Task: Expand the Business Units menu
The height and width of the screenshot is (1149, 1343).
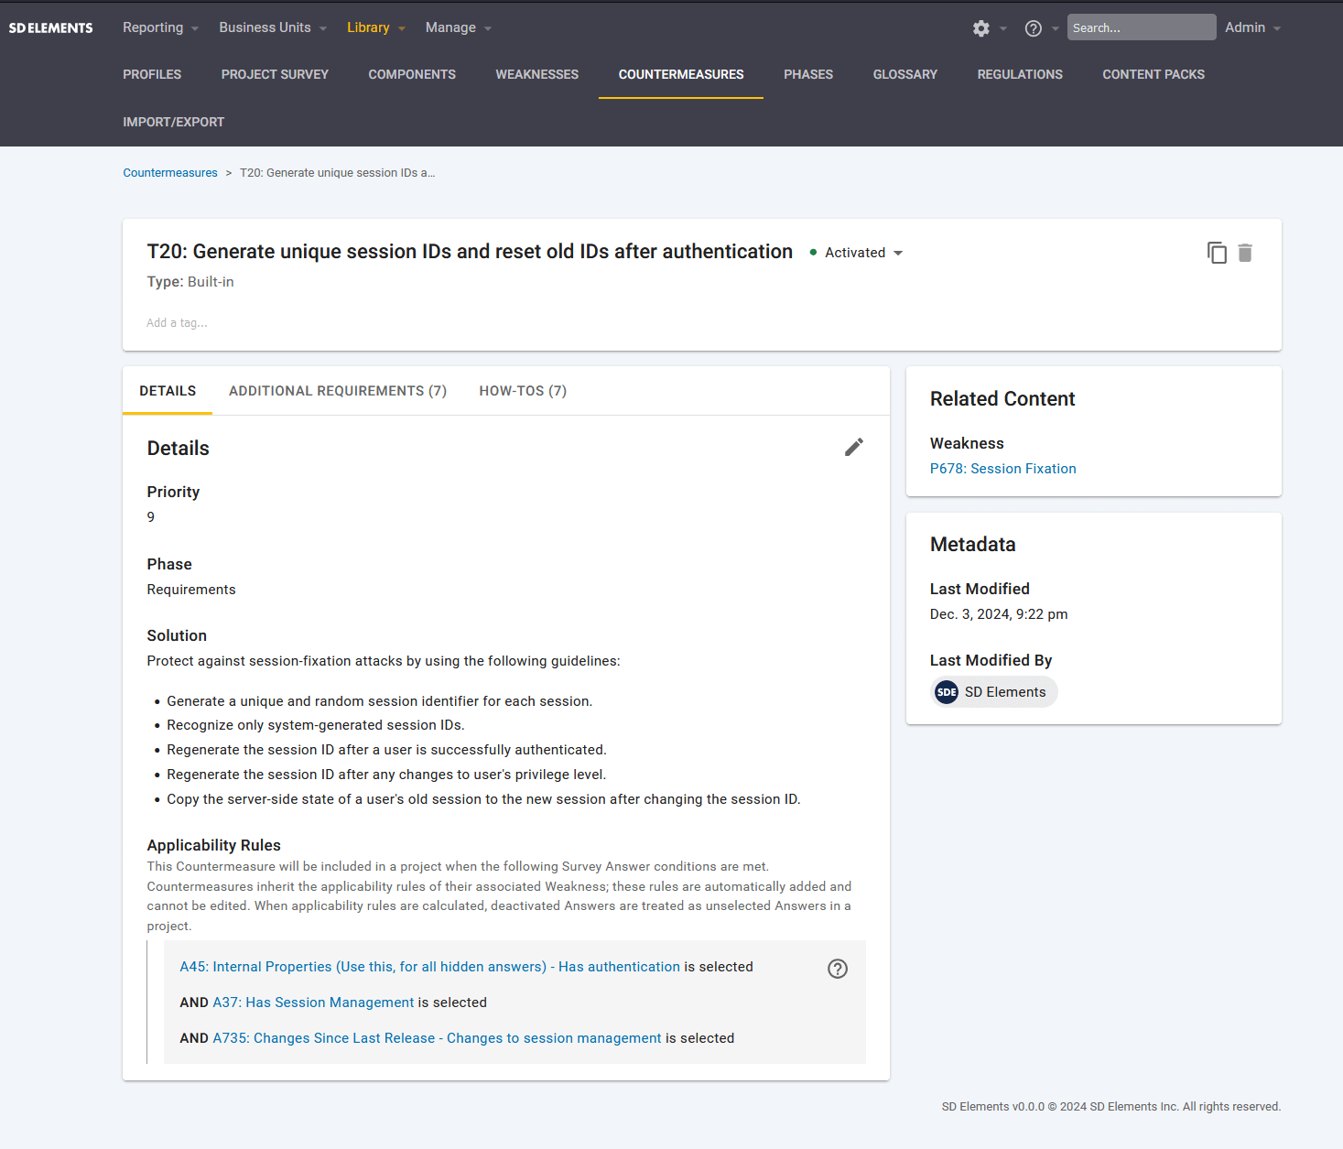Action: pyautogui.click(x=273, y=27)
